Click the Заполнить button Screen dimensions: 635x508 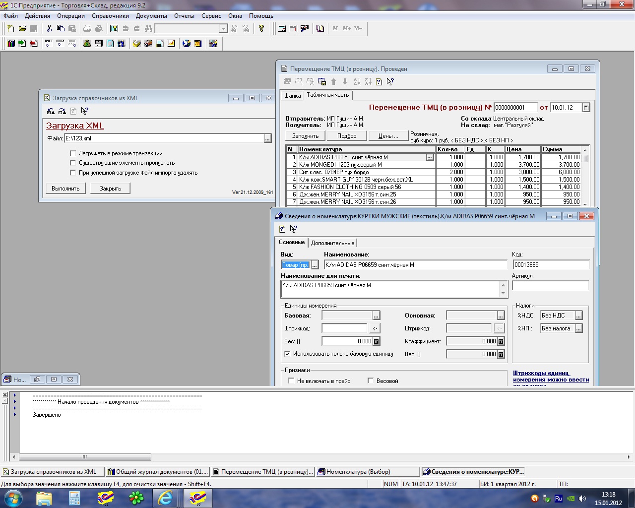[x=305, y=136]
